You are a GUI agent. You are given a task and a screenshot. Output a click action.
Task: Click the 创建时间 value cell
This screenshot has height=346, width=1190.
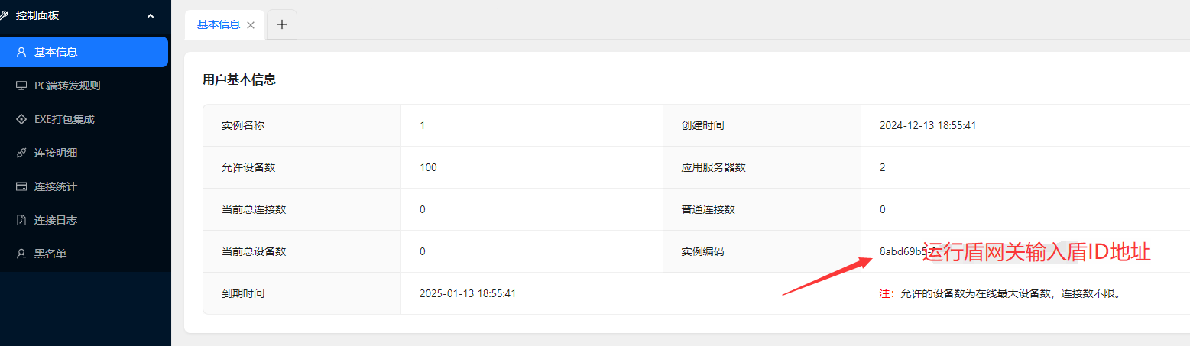(1025, 125)
